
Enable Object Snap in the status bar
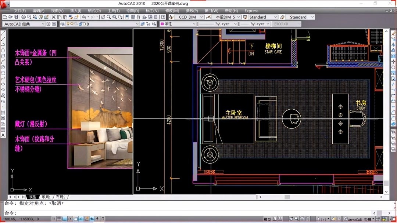(x=75, y=219)
